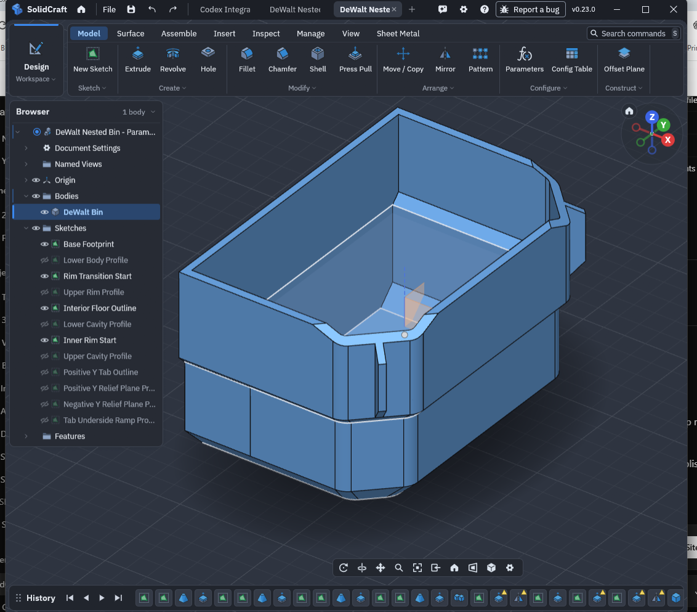Select the Mirror tool

[x=445, y=60]
